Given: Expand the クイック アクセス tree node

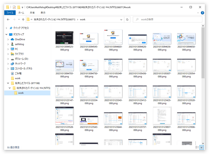Looking at the screenshot, I should [7, 28].
